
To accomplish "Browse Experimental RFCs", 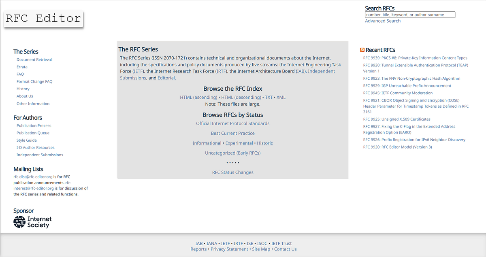I will coord(239,143).
